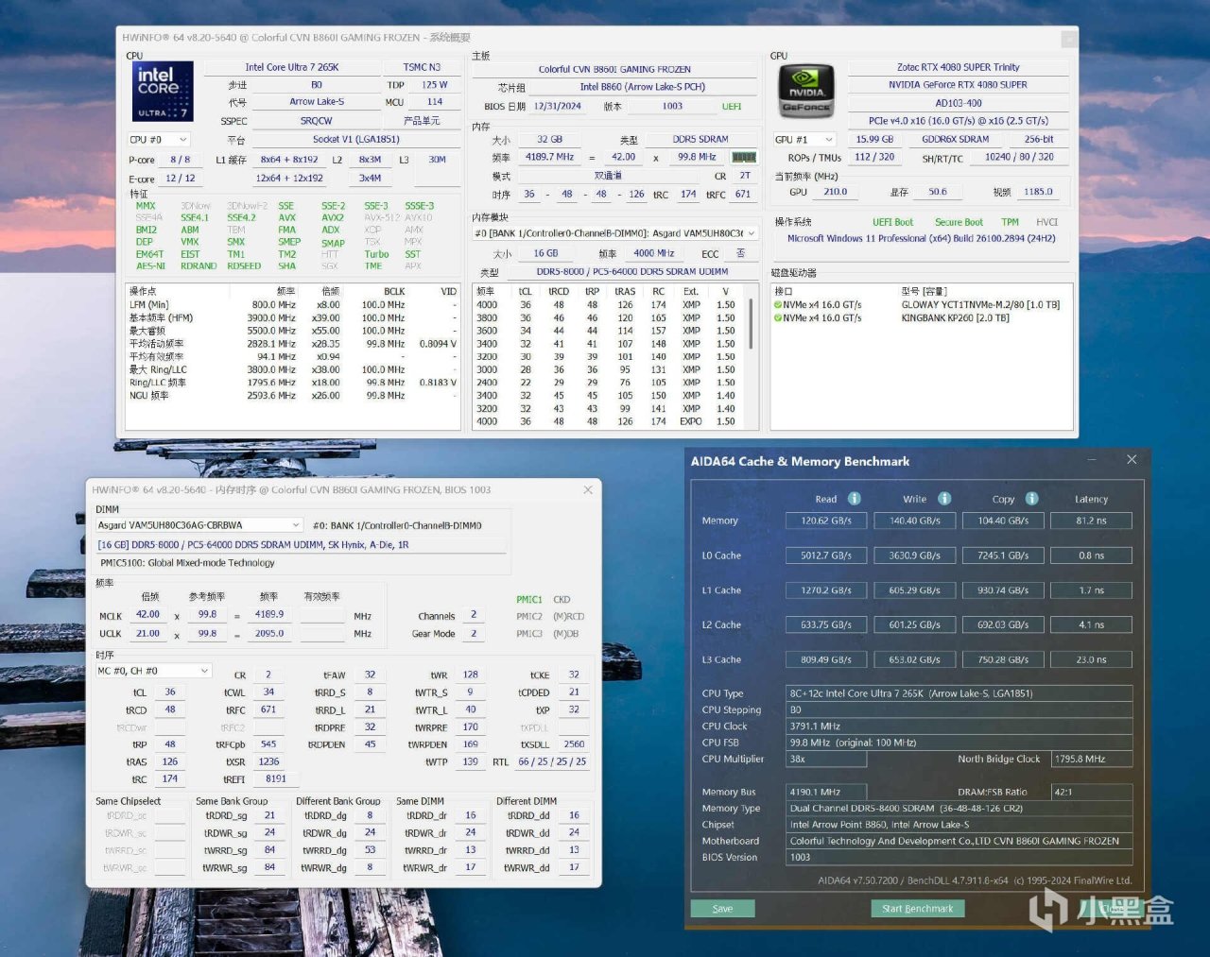Viewport: 1210px width, 957px height.
Task: Select the Intel B860 (Arrow Lake-S PCH) chipset field
Action: click(643, 87)
